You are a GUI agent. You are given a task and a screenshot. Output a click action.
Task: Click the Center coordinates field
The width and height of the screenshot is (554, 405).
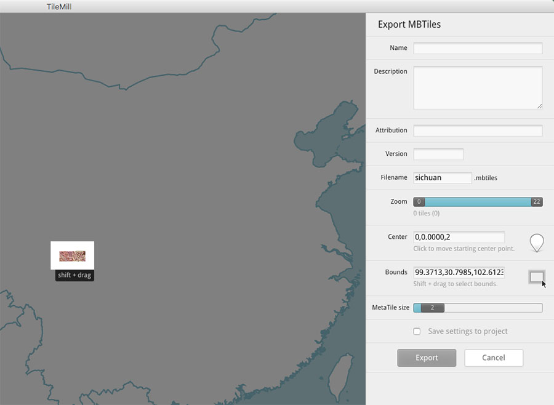pyautogui.click(x=459, y=237)
